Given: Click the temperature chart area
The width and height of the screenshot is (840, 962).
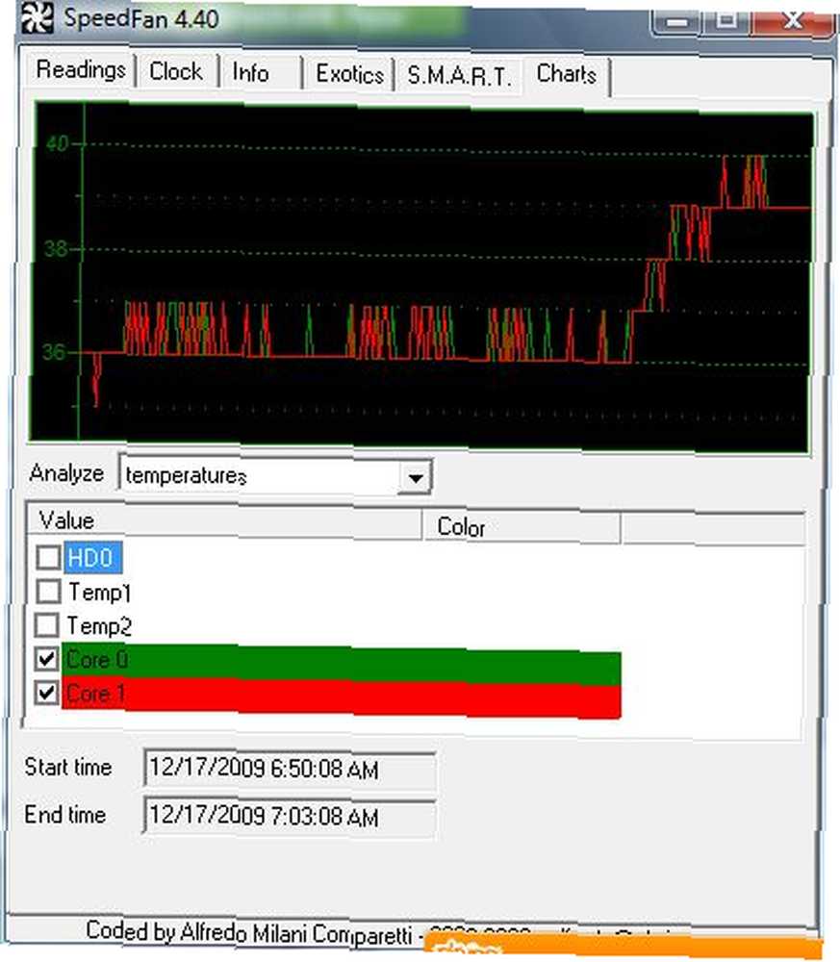Looking at the screenshot, I should click(x=422, y=278).
